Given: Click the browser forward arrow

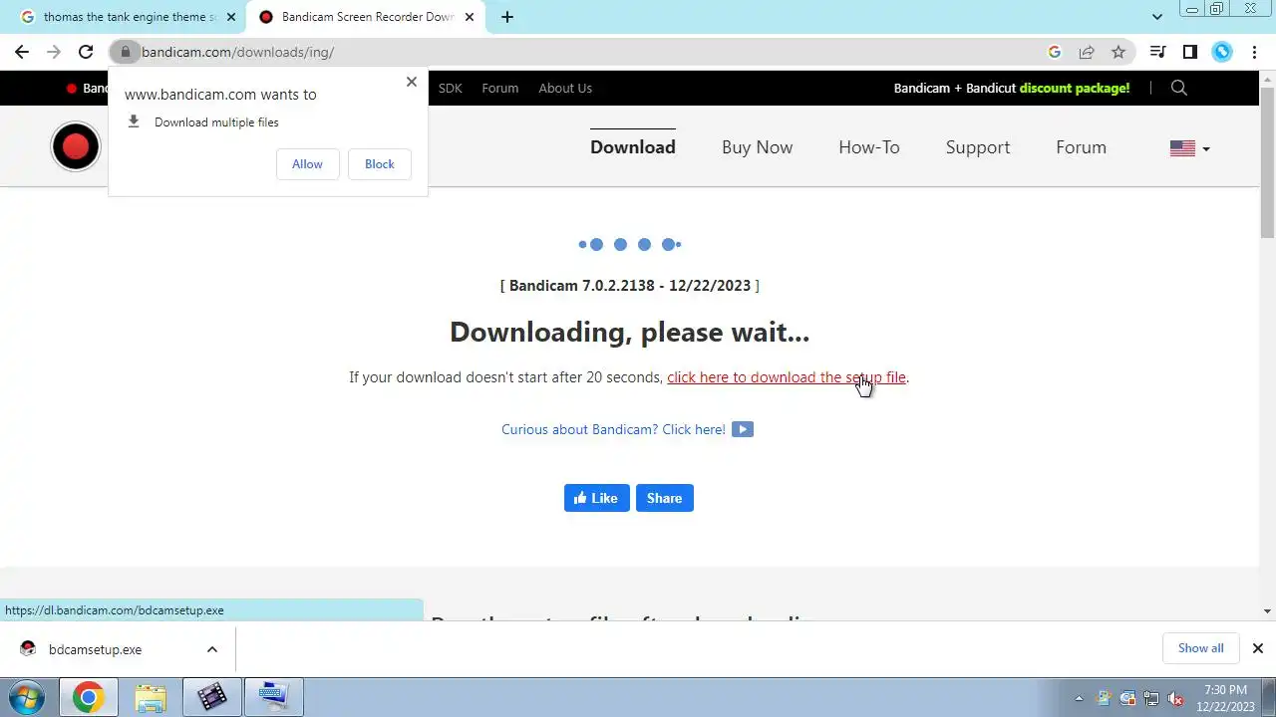Looking at the screenshot, I should (x=54, y=52).
